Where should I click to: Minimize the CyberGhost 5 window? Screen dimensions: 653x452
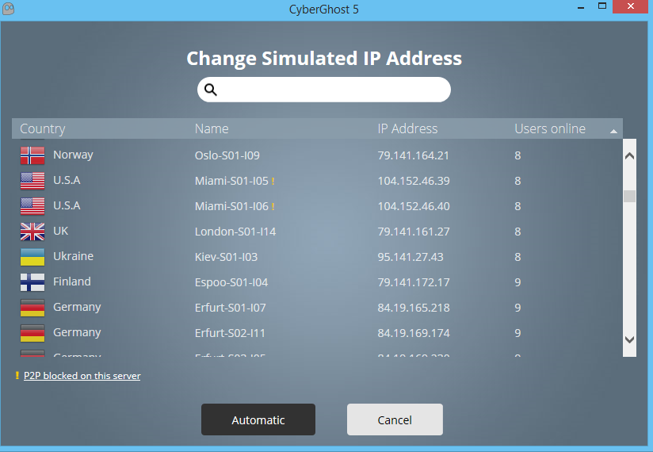[x=581, y=7]
